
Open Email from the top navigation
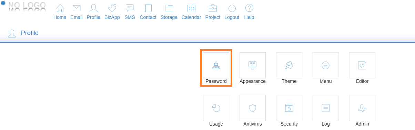pos(77,12)
